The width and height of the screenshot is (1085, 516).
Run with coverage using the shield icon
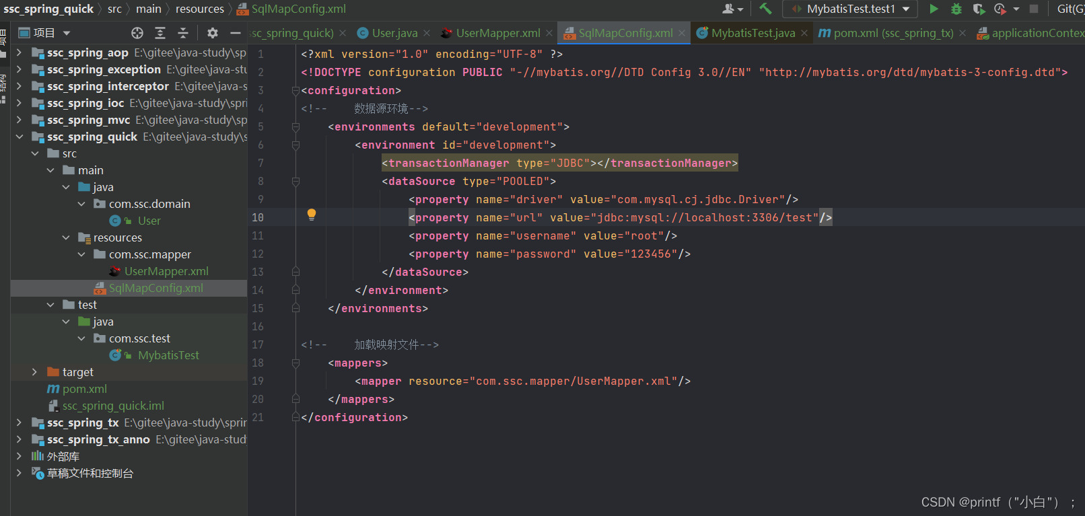(x=979, y=9)
